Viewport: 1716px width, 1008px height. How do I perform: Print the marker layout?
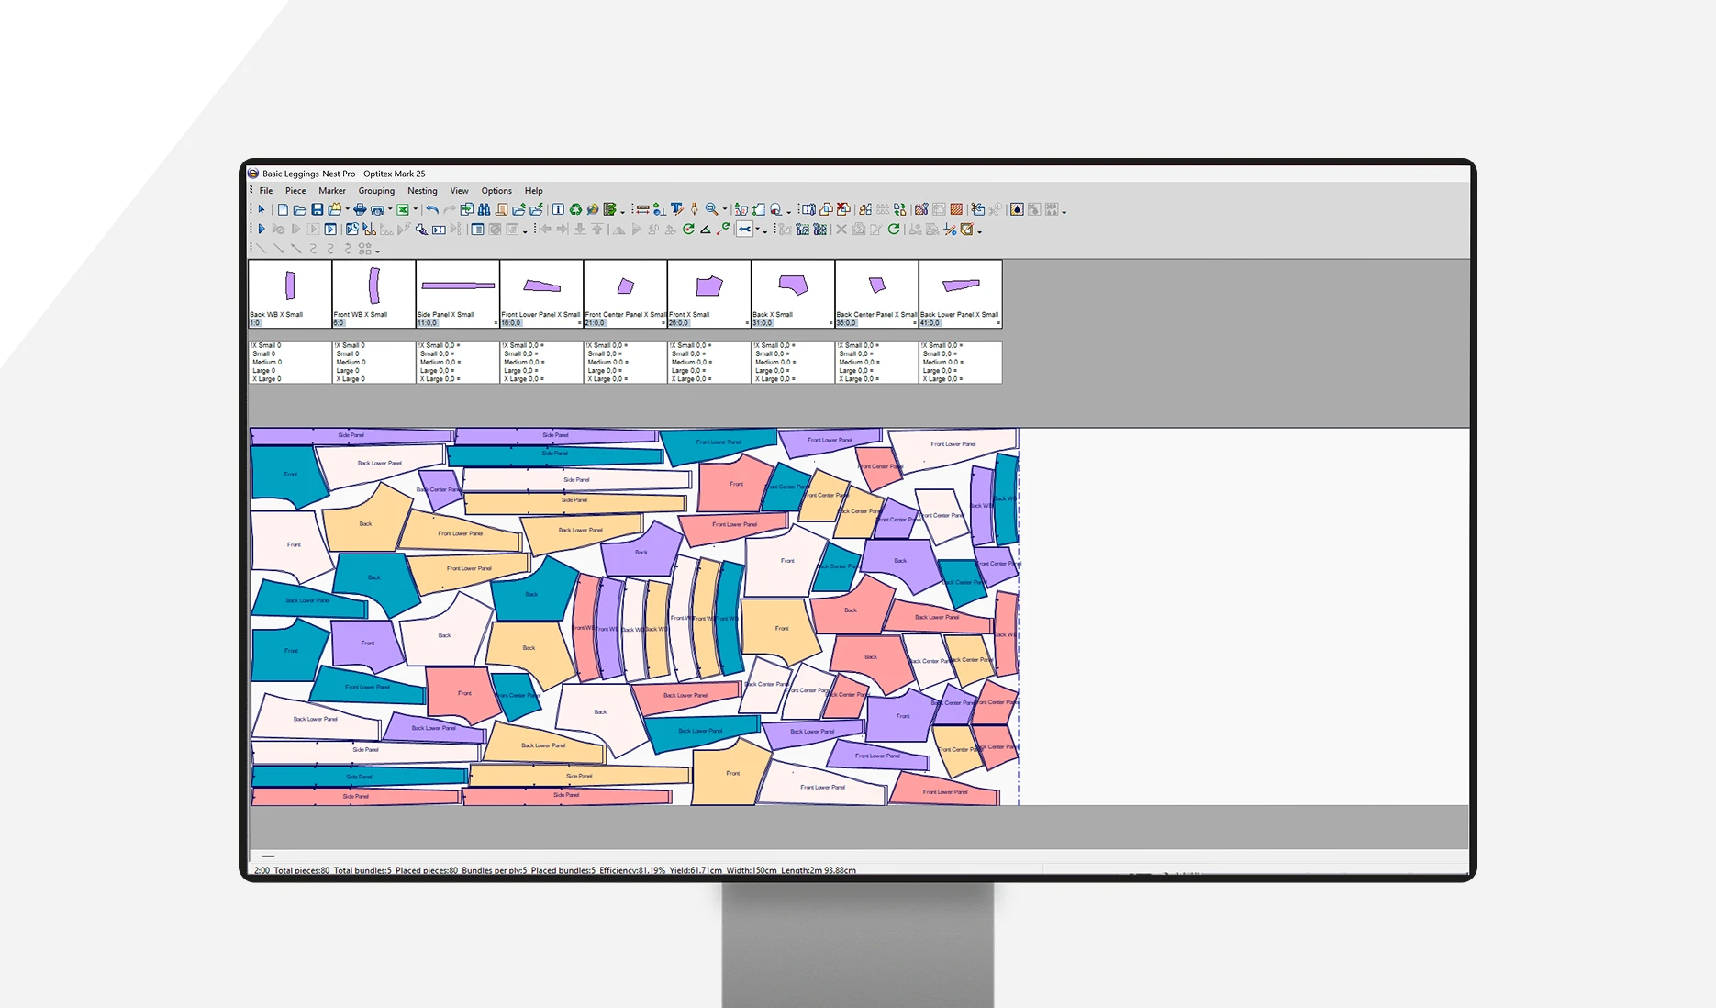point(359,209)
